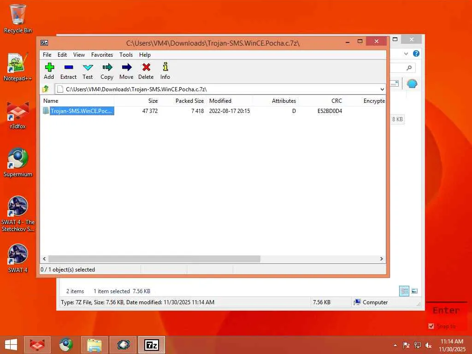
Task: Sort by the Name column header
Action: tap(77, 101)
